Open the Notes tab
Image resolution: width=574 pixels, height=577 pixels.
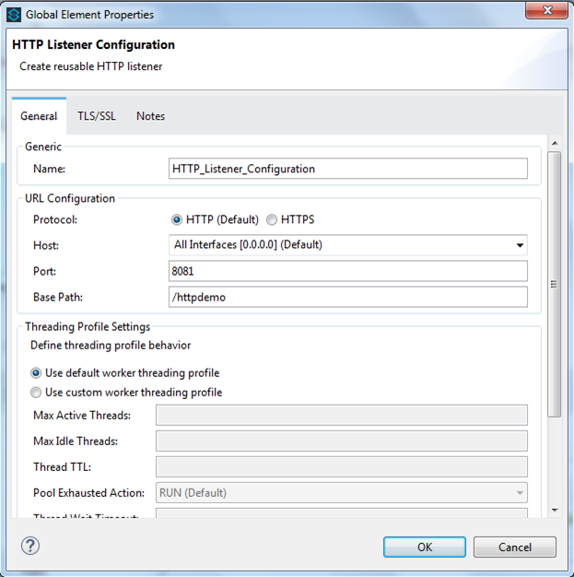click(x=150, y=116)
